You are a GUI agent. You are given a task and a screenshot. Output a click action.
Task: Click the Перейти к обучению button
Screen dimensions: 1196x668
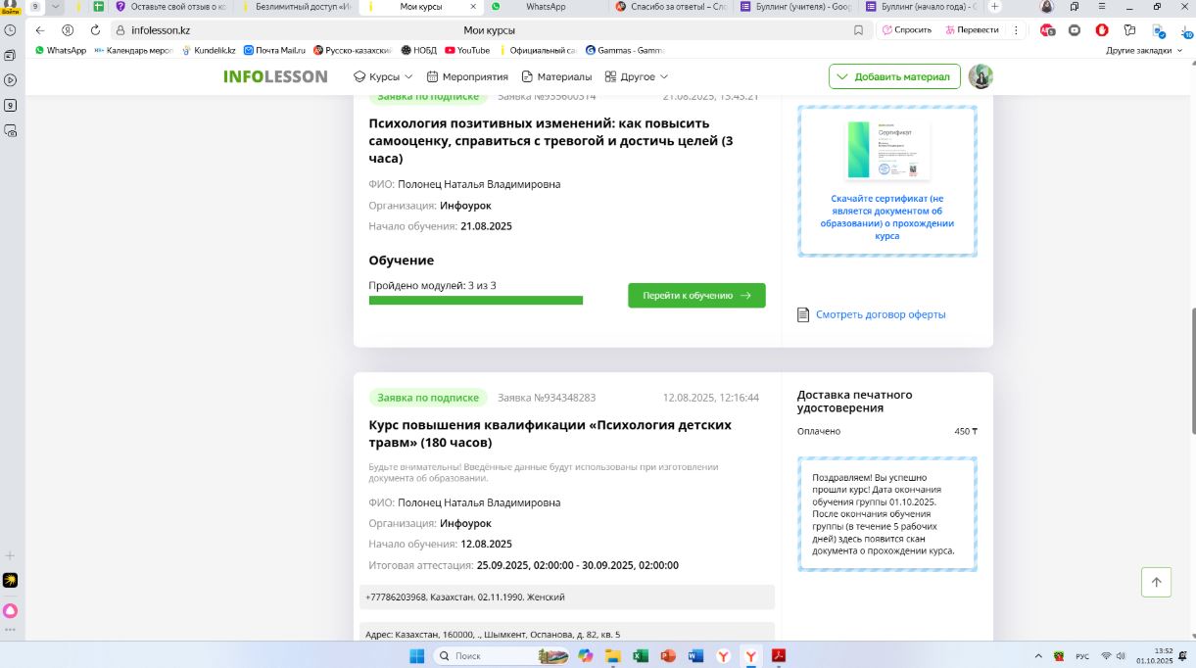pyautogui.click(x=696, y=295)
